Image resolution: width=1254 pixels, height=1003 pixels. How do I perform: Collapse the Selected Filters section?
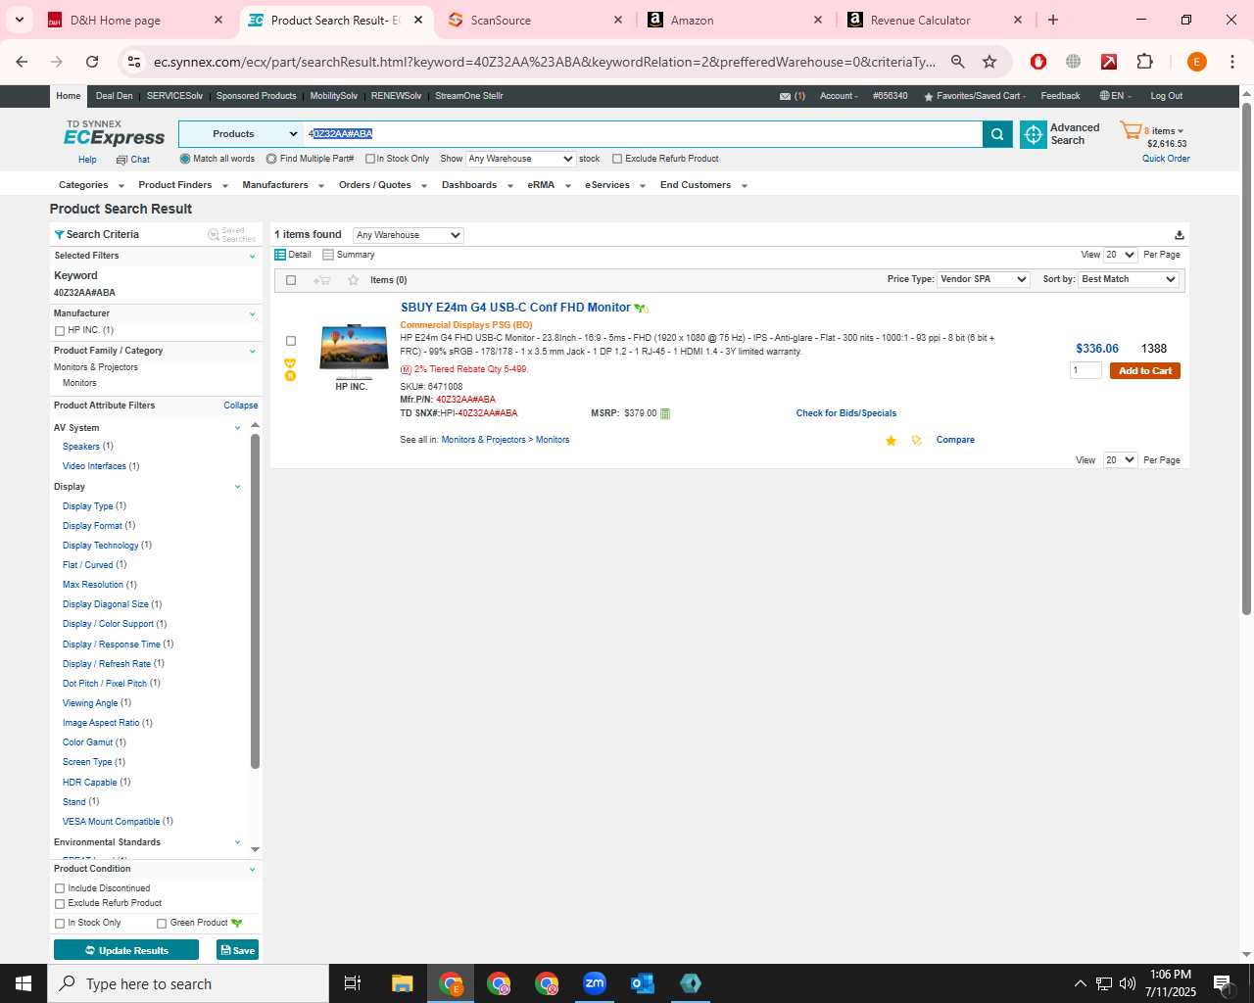pyautogui.click(x=252, y=257)
